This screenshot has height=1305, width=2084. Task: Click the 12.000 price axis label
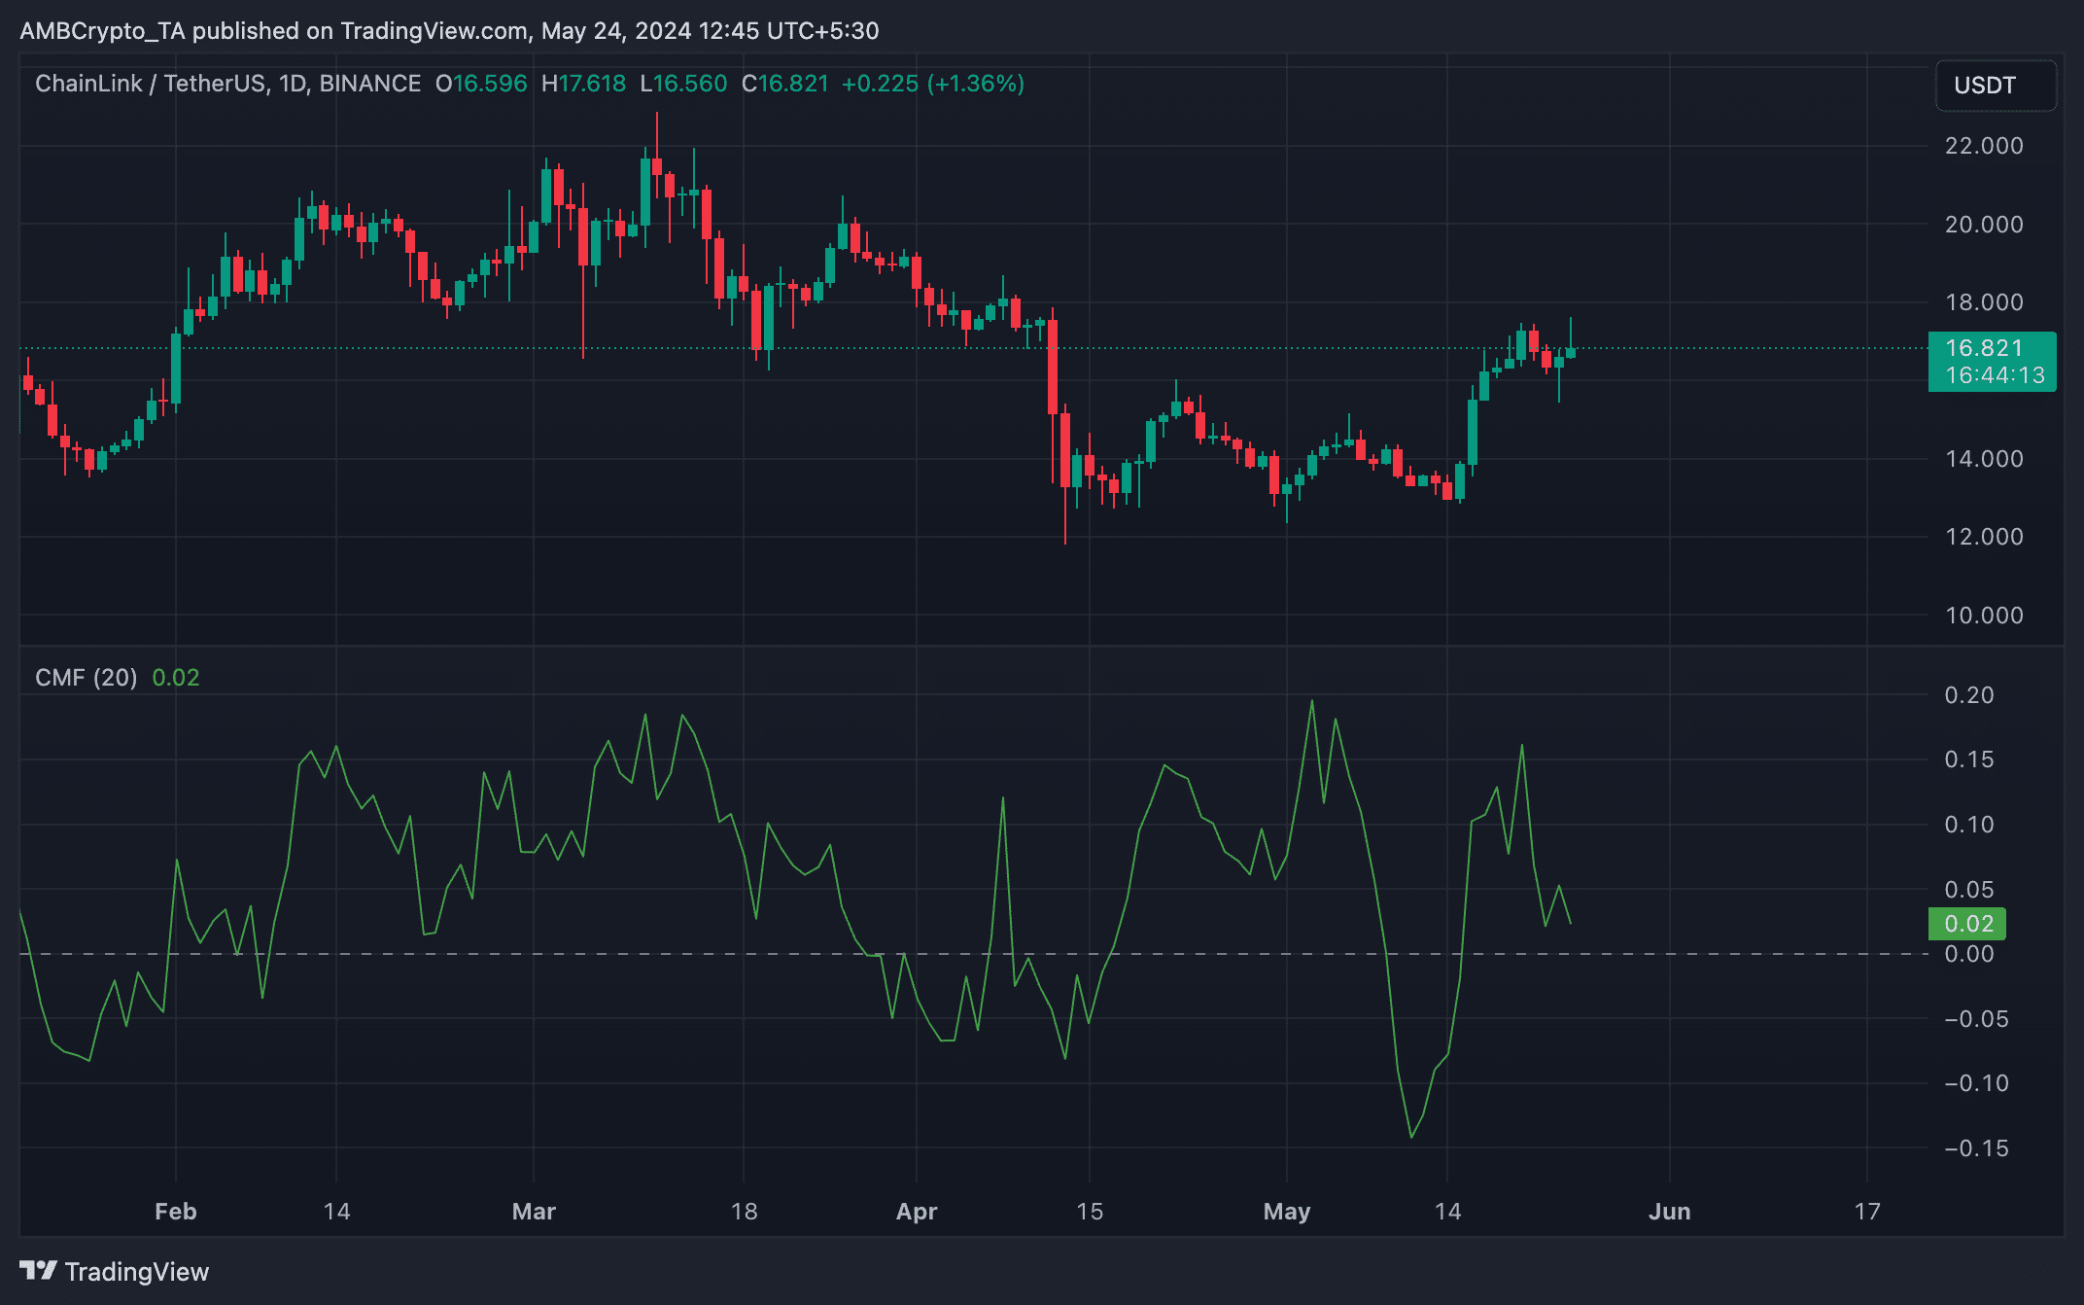(x=1984, y=537)
